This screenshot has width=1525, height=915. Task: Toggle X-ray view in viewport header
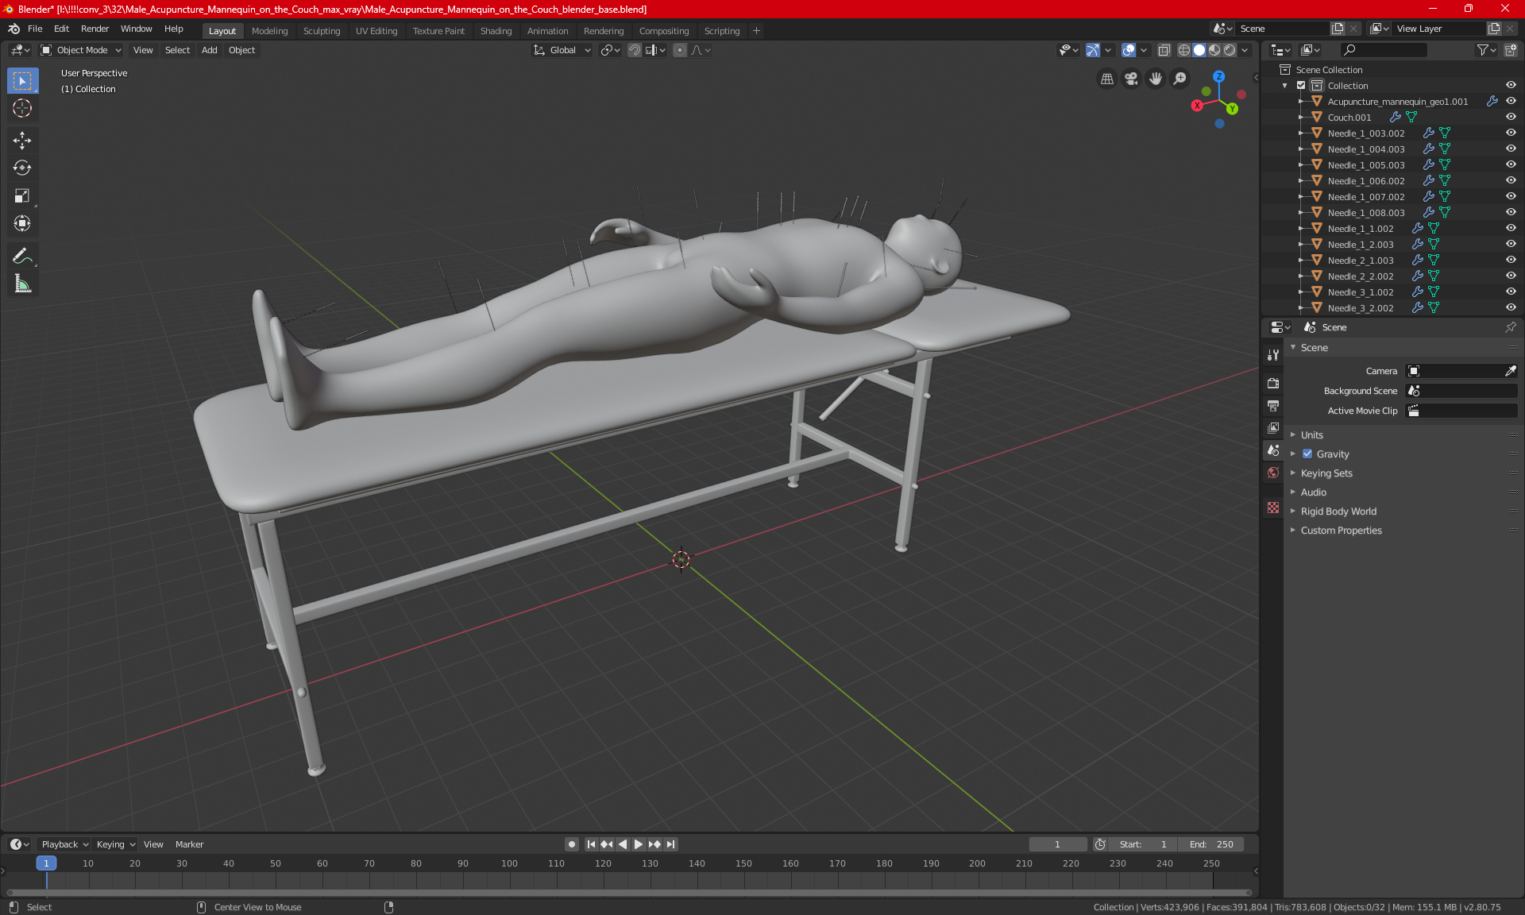[1164, 50]
